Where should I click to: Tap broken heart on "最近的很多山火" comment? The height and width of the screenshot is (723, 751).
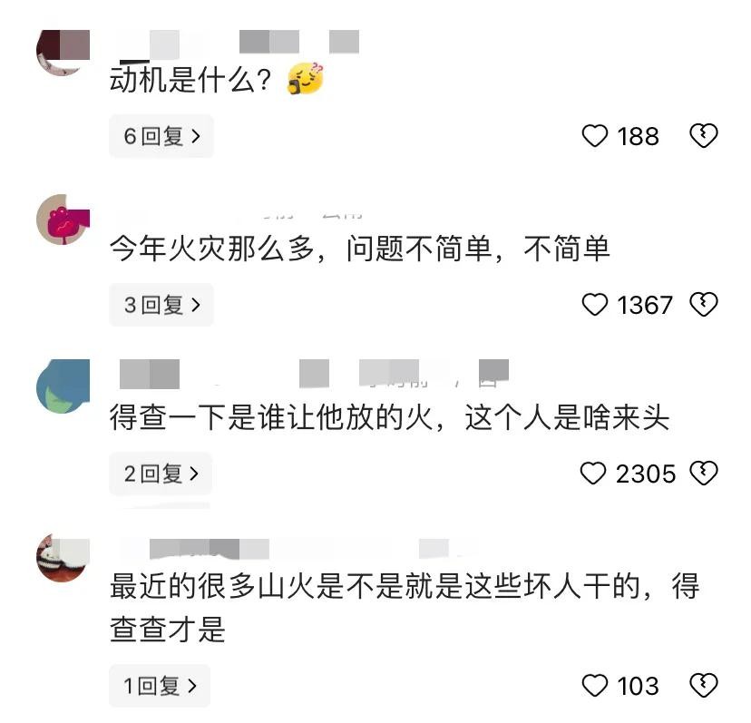click(703, 686)
